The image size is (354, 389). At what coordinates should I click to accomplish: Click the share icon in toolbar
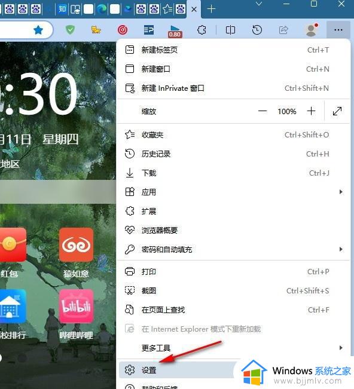283,30
